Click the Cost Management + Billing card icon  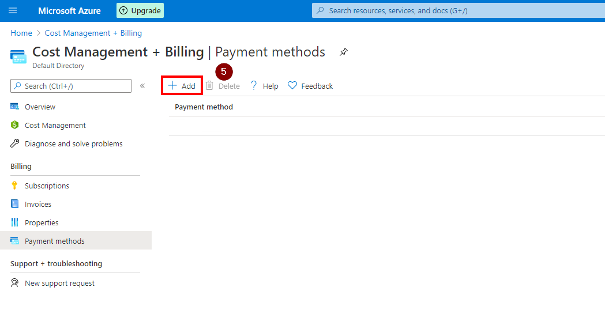(18, 56)
